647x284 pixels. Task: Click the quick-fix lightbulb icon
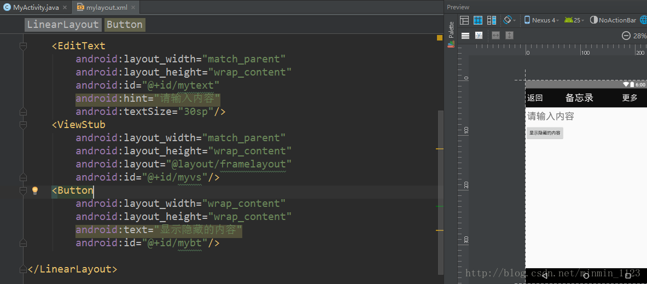click(35, 190)
